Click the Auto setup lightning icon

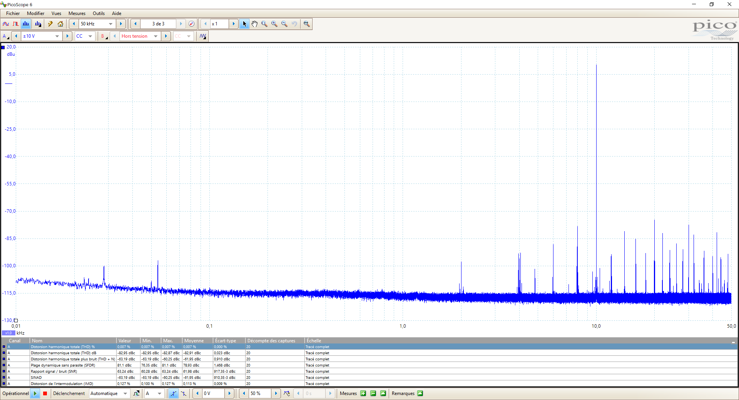click(50, 24)
